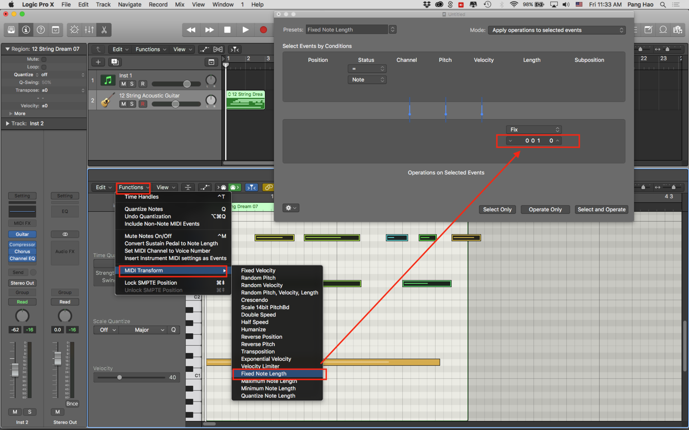Image resolution: width=689 pixels, height=430 pixels.
Task: Click Select Only button
Action: pyautogui.click(x=497, y=209)
